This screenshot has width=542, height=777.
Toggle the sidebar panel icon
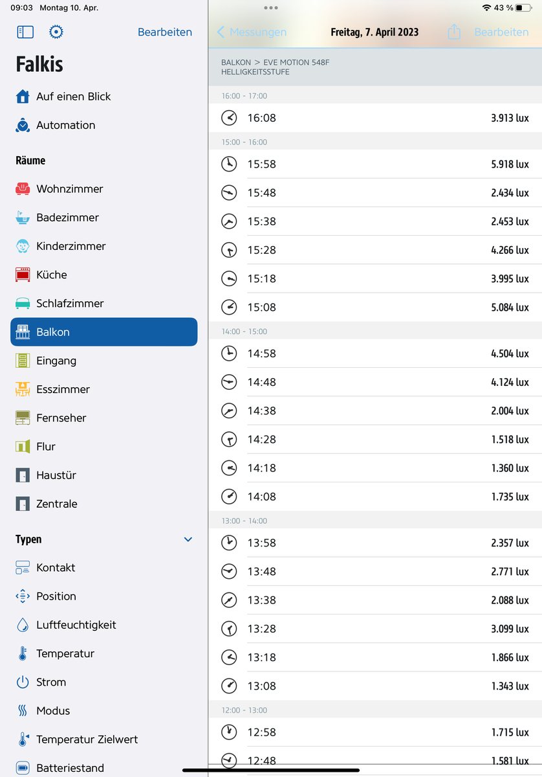pyautogui.click(x=25, y=32)
